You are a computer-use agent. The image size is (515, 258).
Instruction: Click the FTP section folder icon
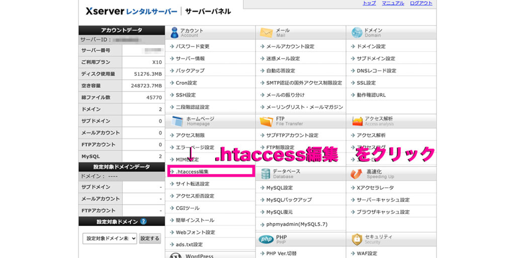pyautogui.click(x=266, y=121)
